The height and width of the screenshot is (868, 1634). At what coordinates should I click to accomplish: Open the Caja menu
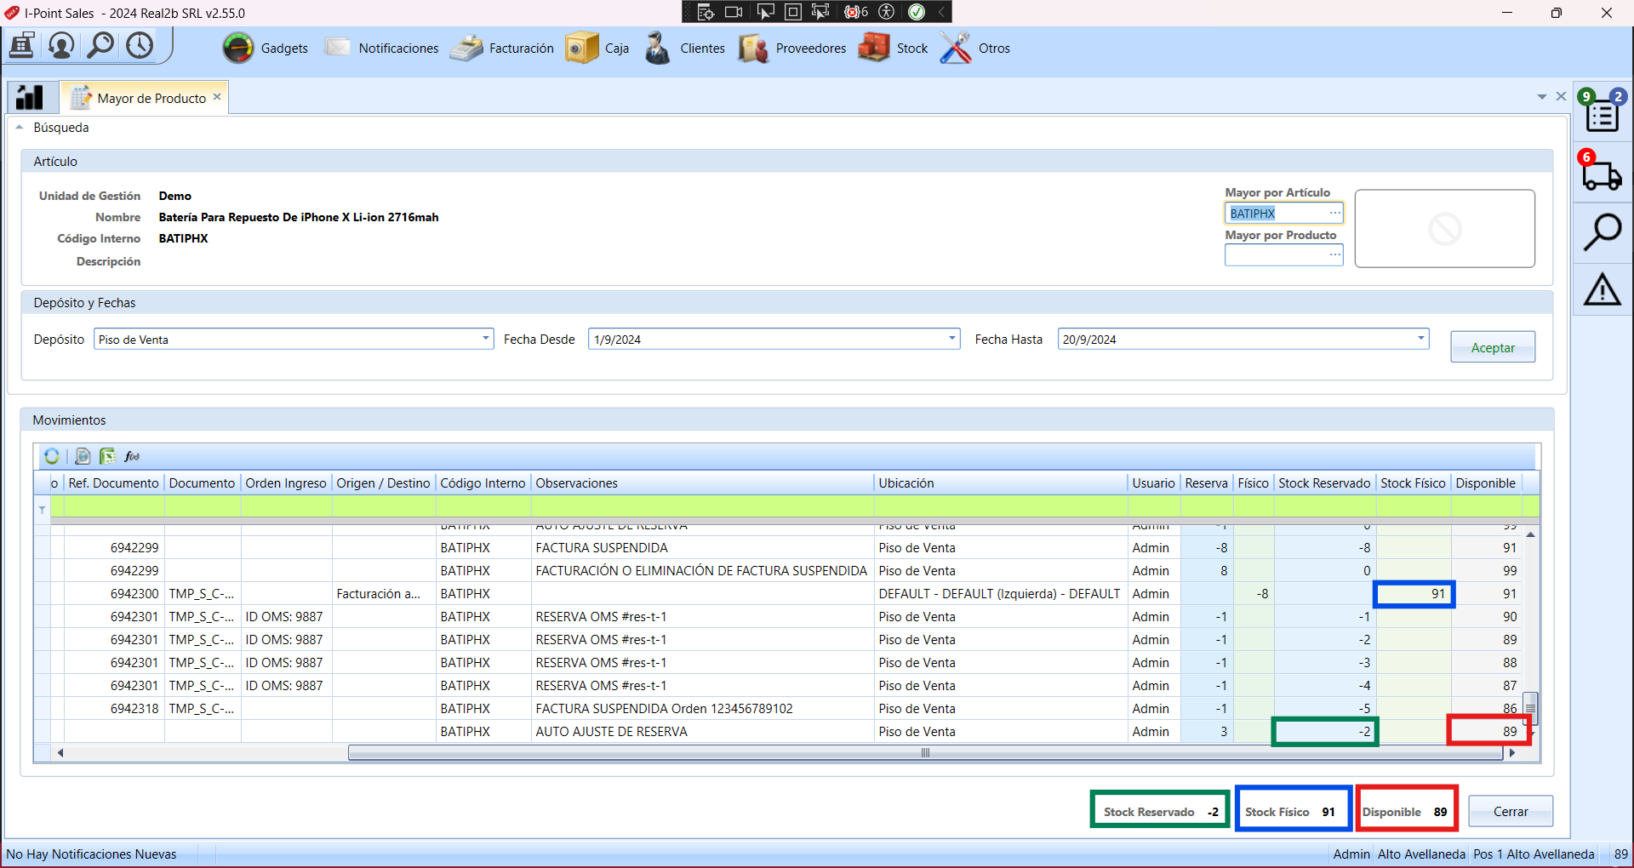[x=597, y=49]
